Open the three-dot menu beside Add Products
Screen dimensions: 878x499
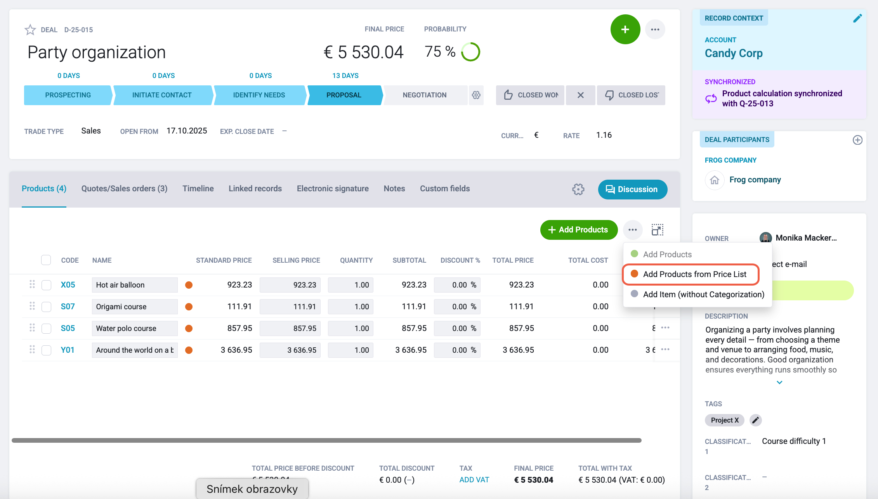[x=633, y=230]
